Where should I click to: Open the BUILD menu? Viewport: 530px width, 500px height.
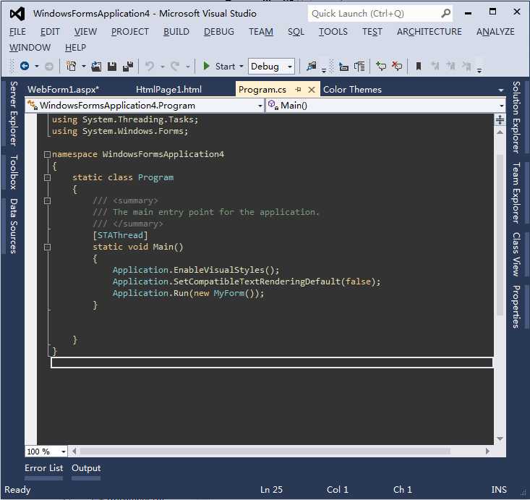pos(176,31)
